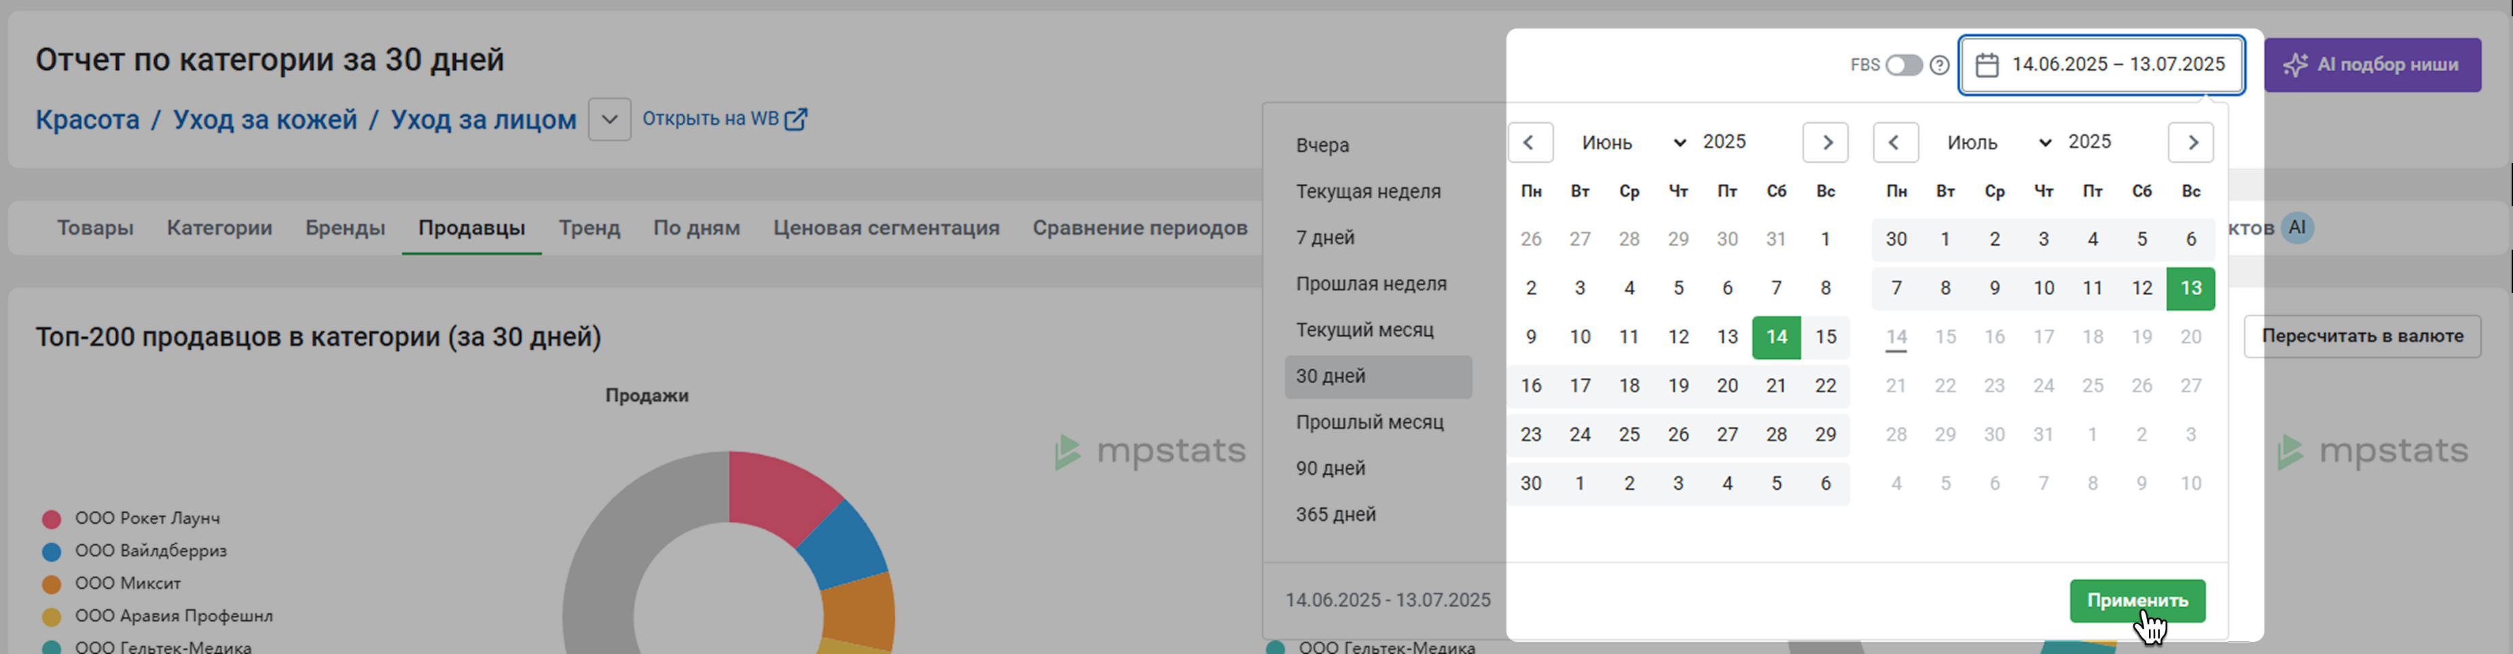
Task: Select the Прошлый месяц preset period
Action: click(x=1379, y=423)
